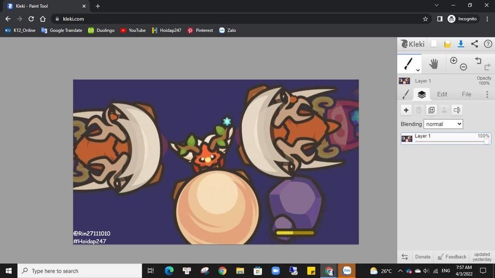Screen dimensions: 495x278
Task: Save image with the blue download icon
Action: click(461, 44)
